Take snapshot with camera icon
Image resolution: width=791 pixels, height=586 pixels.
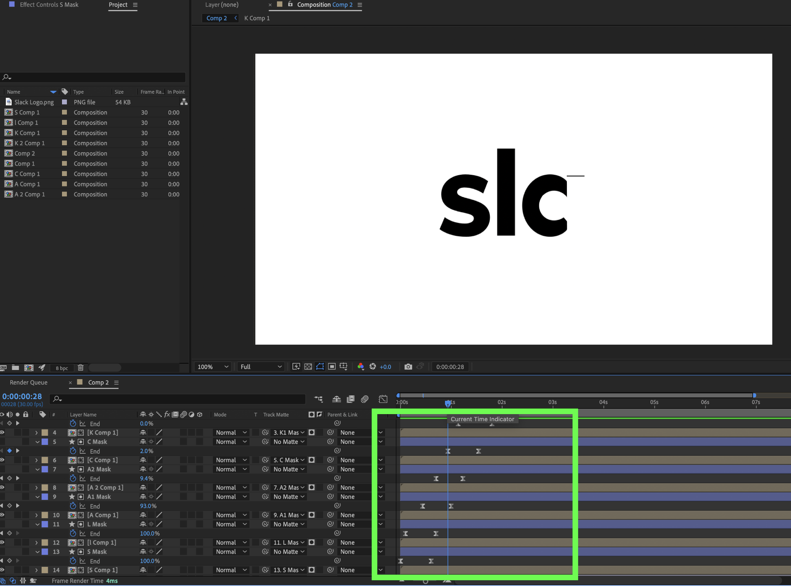(408, 367)
